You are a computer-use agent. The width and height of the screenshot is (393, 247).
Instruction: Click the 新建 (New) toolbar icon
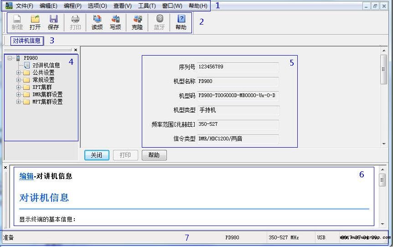(17, 22)
